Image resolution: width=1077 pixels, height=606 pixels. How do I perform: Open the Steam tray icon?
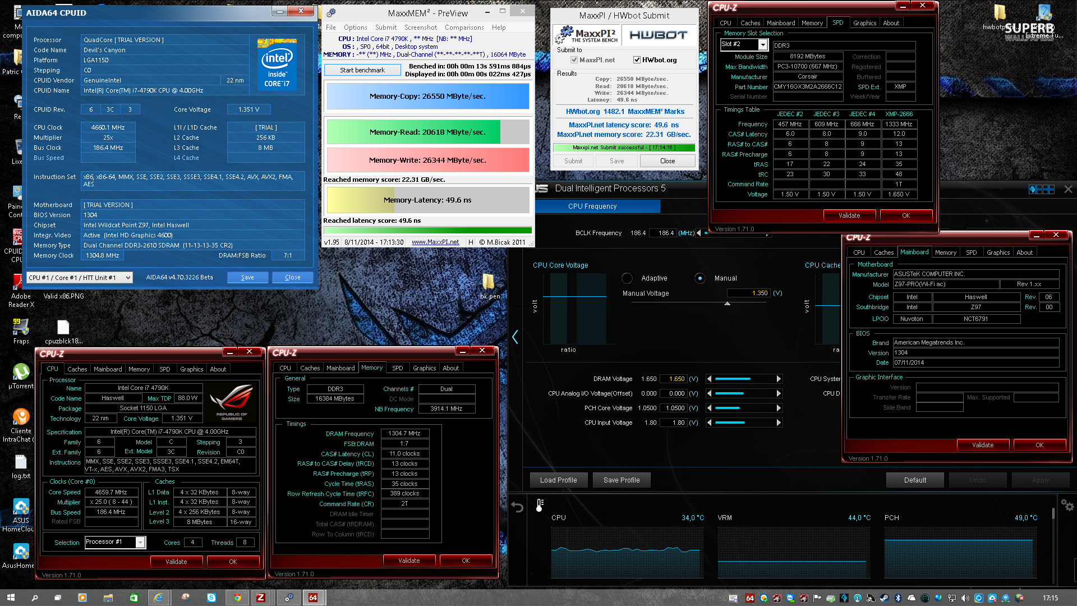[x=884, y=598]
